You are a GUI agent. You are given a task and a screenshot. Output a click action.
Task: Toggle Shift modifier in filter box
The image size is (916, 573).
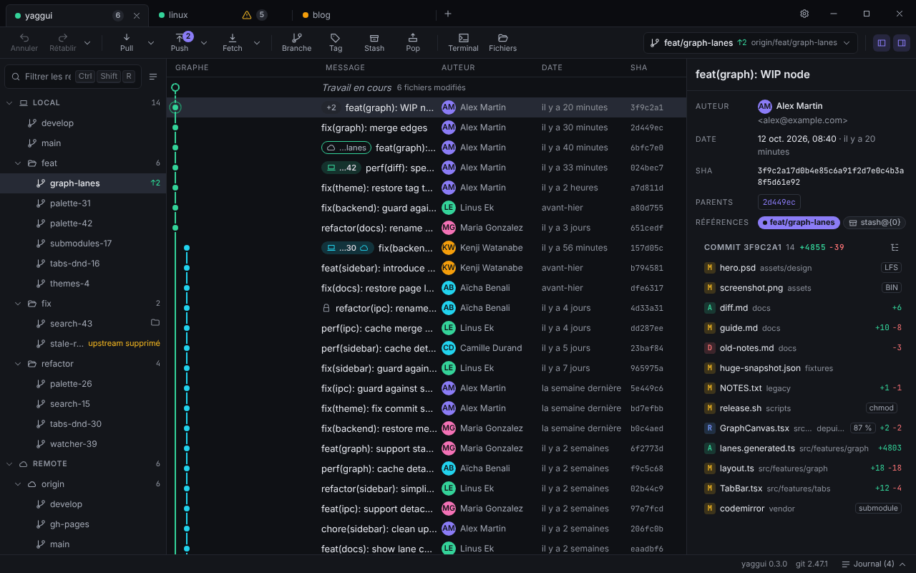point(109,77)
